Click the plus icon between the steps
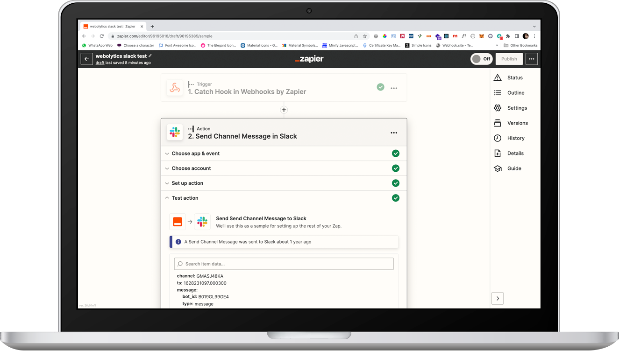This screenshot has height=364, width=619. tap(284, 110)
